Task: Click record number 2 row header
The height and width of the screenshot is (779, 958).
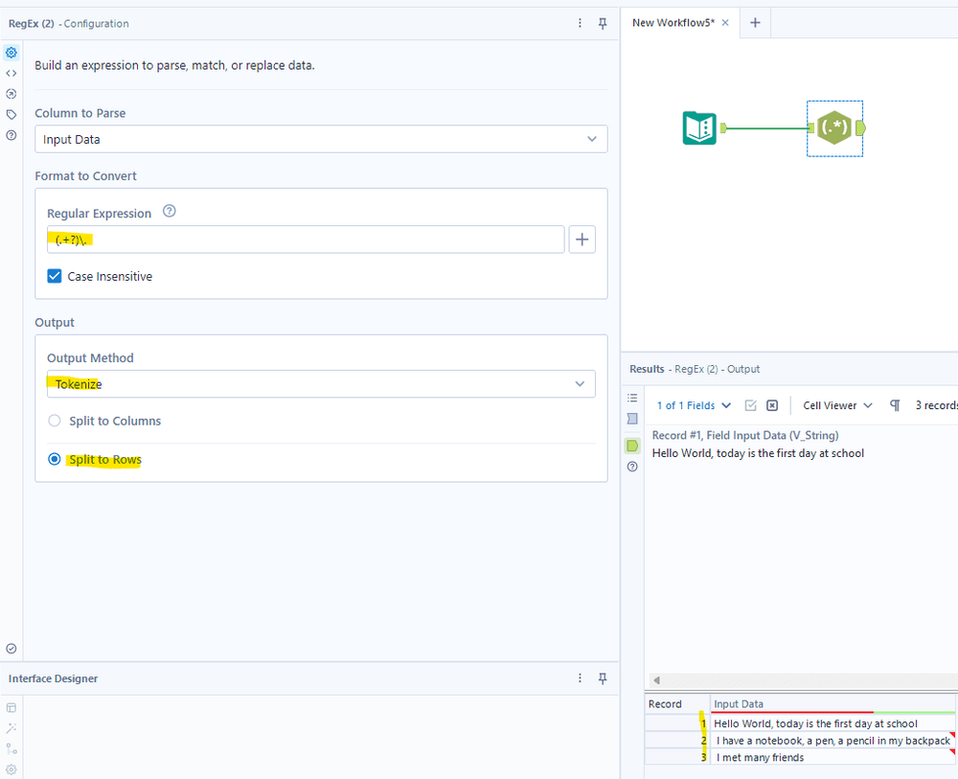Action: coord(677,741)
